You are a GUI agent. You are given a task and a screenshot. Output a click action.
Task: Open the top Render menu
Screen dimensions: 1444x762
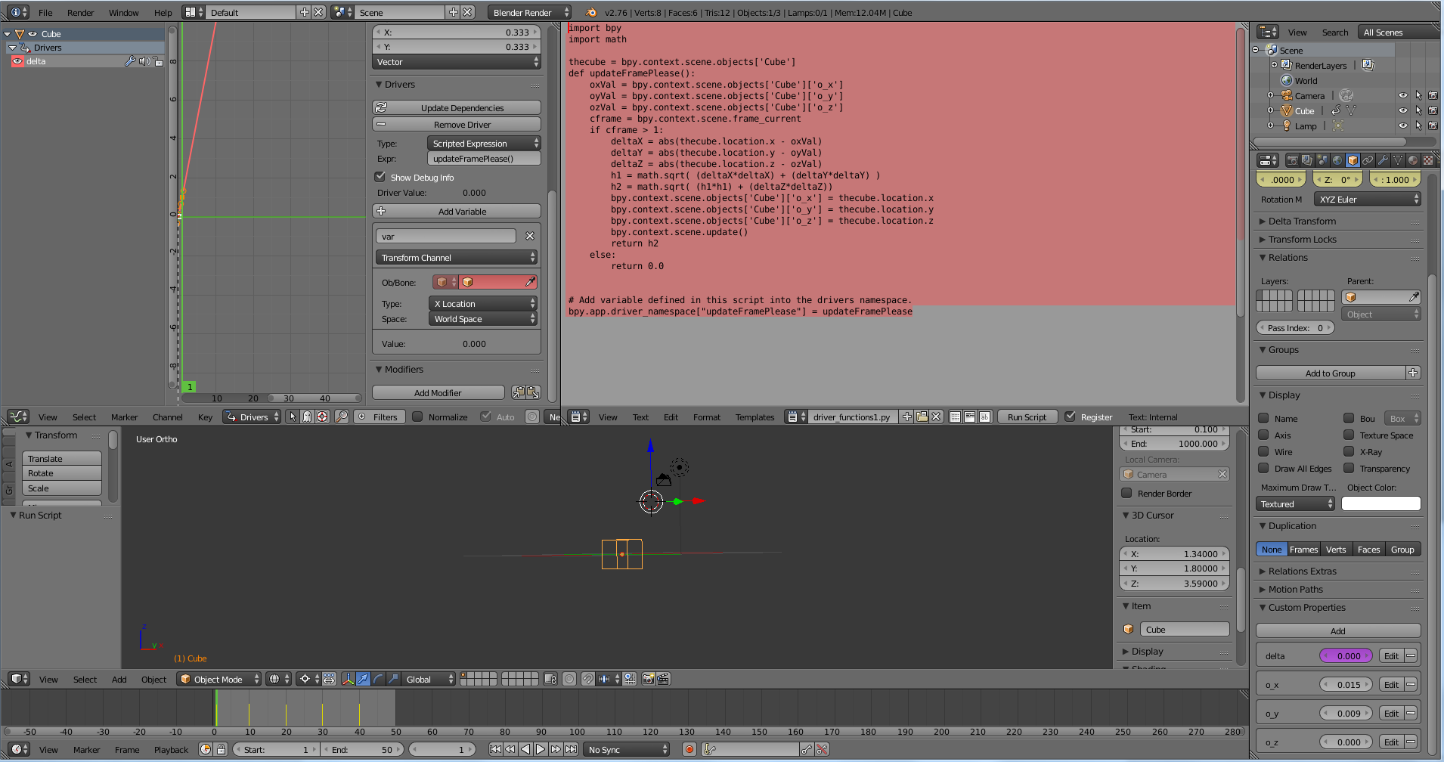81,12
